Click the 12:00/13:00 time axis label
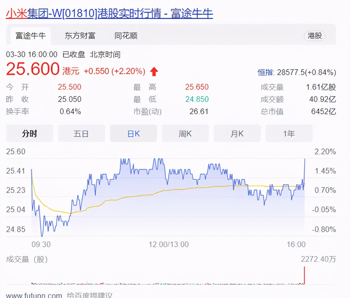Screen dimensions: 350x298 169,244
